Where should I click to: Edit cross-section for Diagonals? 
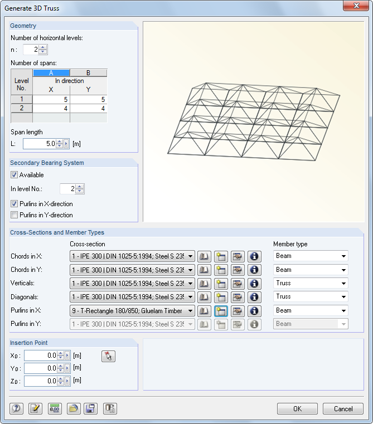point(238,297)
